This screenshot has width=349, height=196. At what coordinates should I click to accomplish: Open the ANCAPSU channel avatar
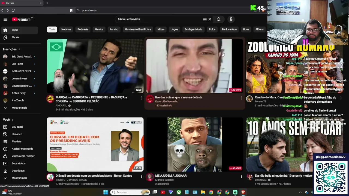coord(50,99)
